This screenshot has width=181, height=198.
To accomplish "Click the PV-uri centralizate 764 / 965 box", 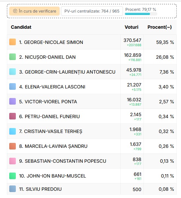I will (92, 11).
